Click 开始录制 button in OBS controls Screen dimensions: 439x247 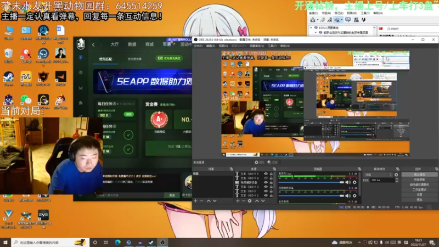[x=419, y=179]
